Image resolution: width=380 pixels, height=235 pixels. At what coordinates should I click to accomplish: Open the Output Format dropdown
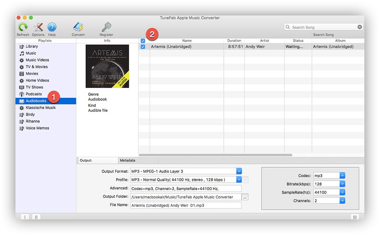[x=239, y=171]
